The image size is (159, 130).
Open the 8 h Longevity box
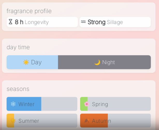[42, 22]
